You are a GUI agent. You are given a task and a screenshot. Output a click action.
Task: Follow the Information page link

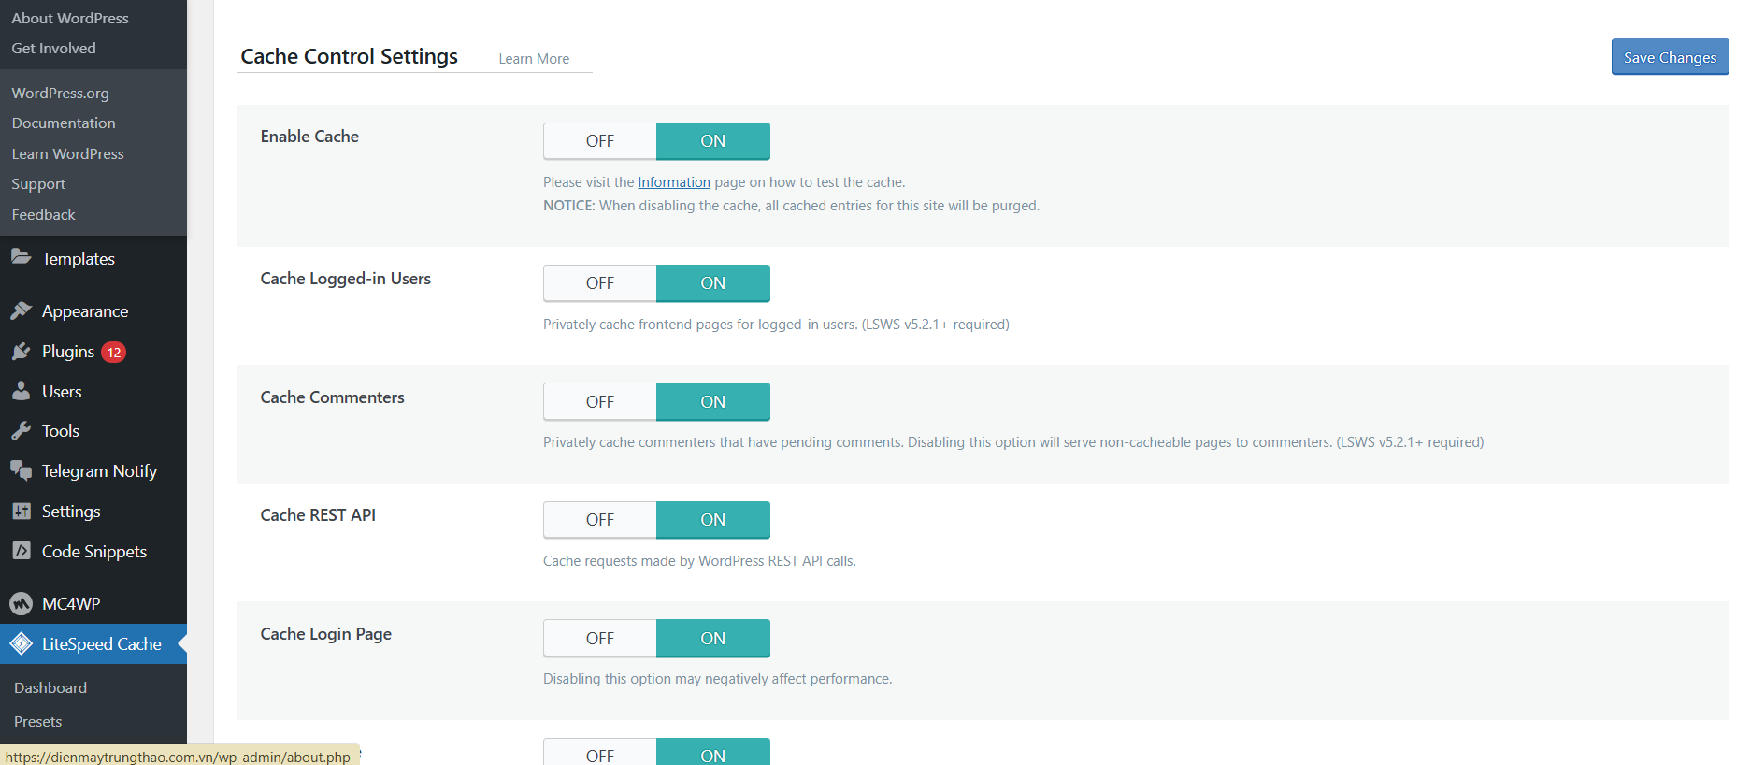coord(674,182)
